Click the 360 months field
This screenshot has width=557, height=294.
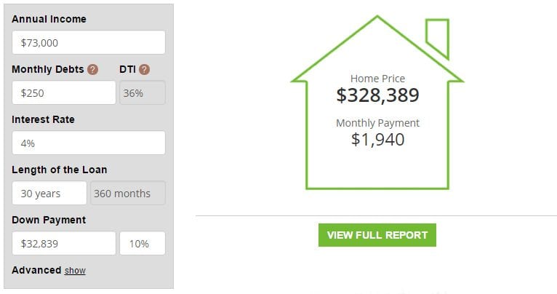(x=128, y=193)
